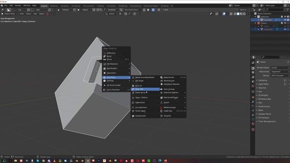Expand the Sampling panel
The image size is (290, 163).
point(262,81)
